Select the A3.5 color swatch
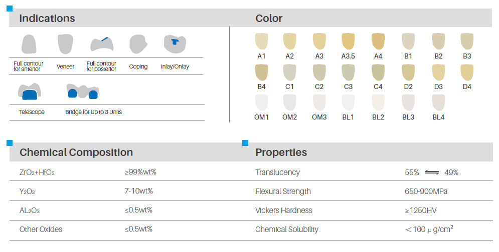Viewport: 499px width, 252px height. click(348, 41)
